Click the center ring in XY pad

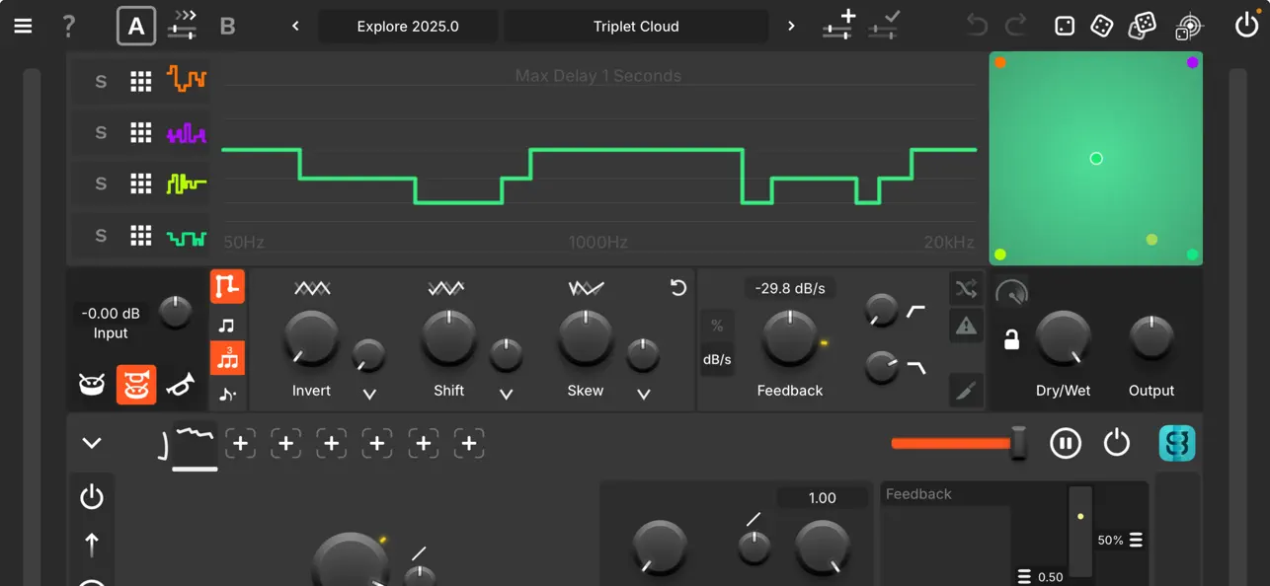point(1096,158)
